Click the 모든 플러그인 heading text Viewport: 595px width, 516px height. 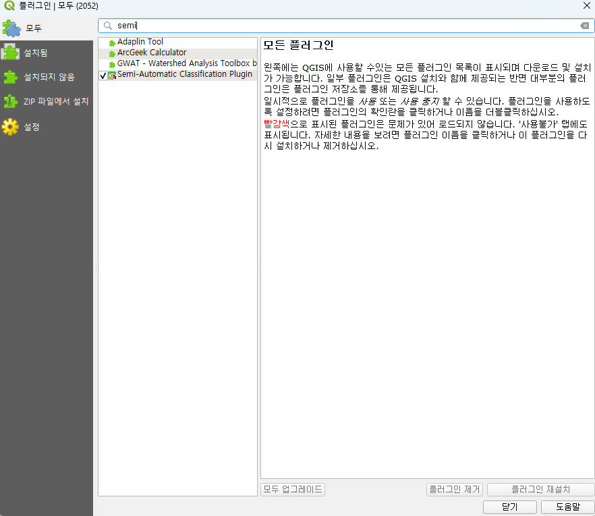point(298,45)
